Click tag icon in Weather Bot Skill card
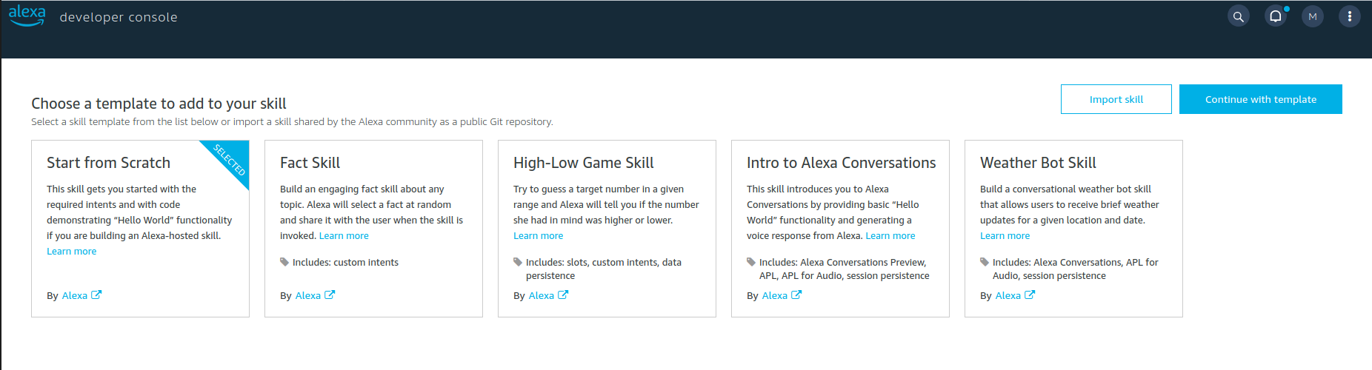This screenshot has width=1372, height=370. [985, 262]
